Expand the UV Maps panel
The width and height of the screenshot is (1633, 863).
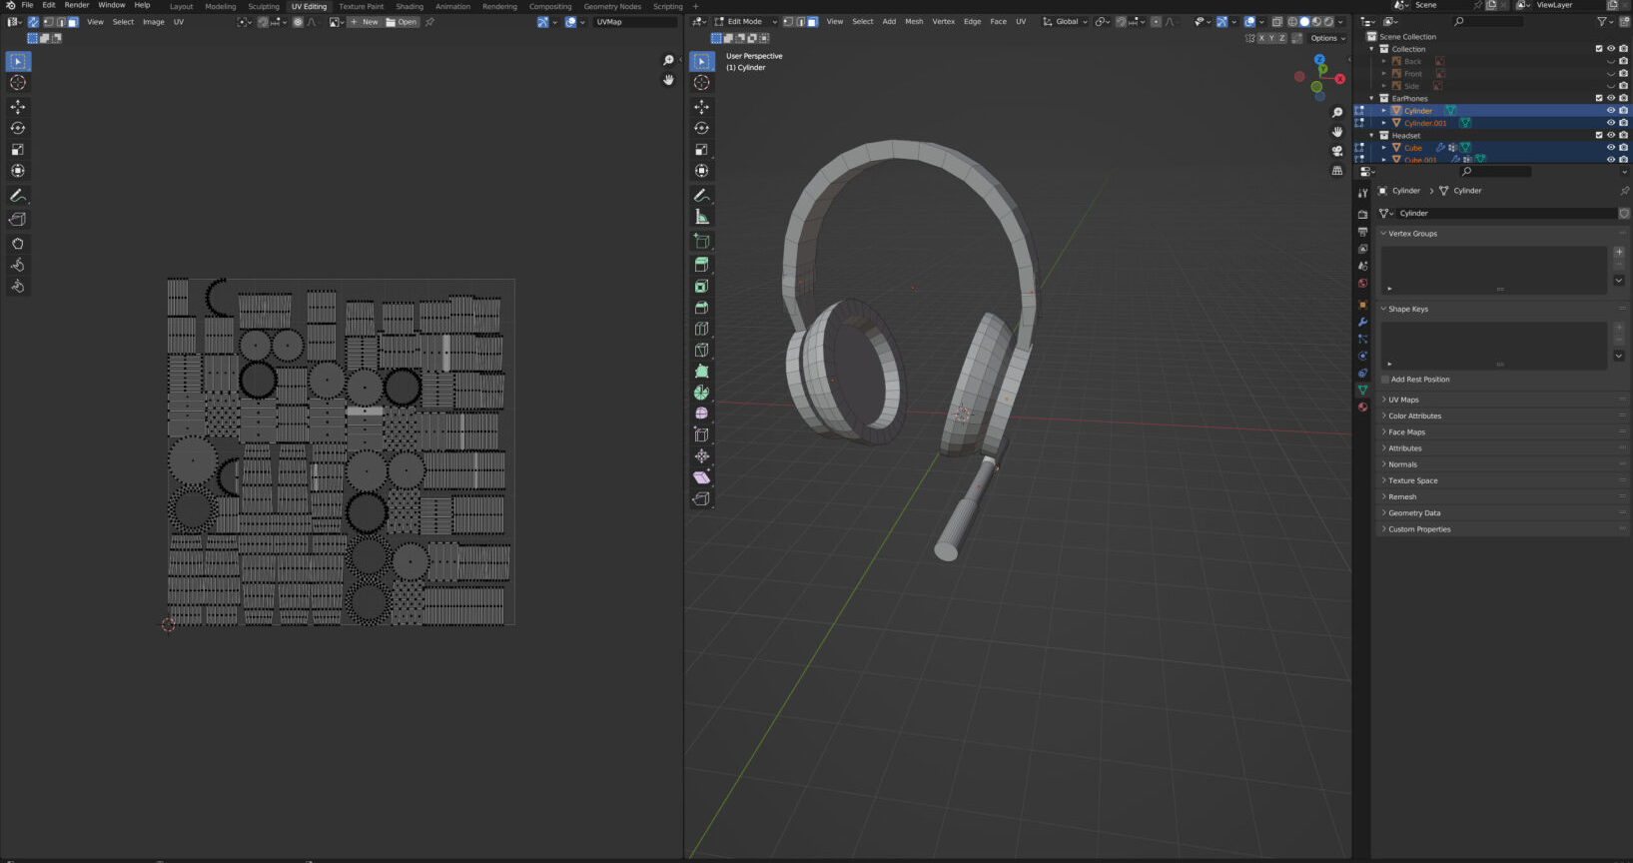tap(1403, 400)
